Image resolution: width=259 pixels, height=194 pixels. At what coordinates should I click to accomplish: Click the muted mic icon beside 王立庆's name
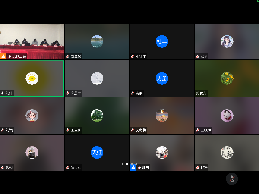(68, 130)
